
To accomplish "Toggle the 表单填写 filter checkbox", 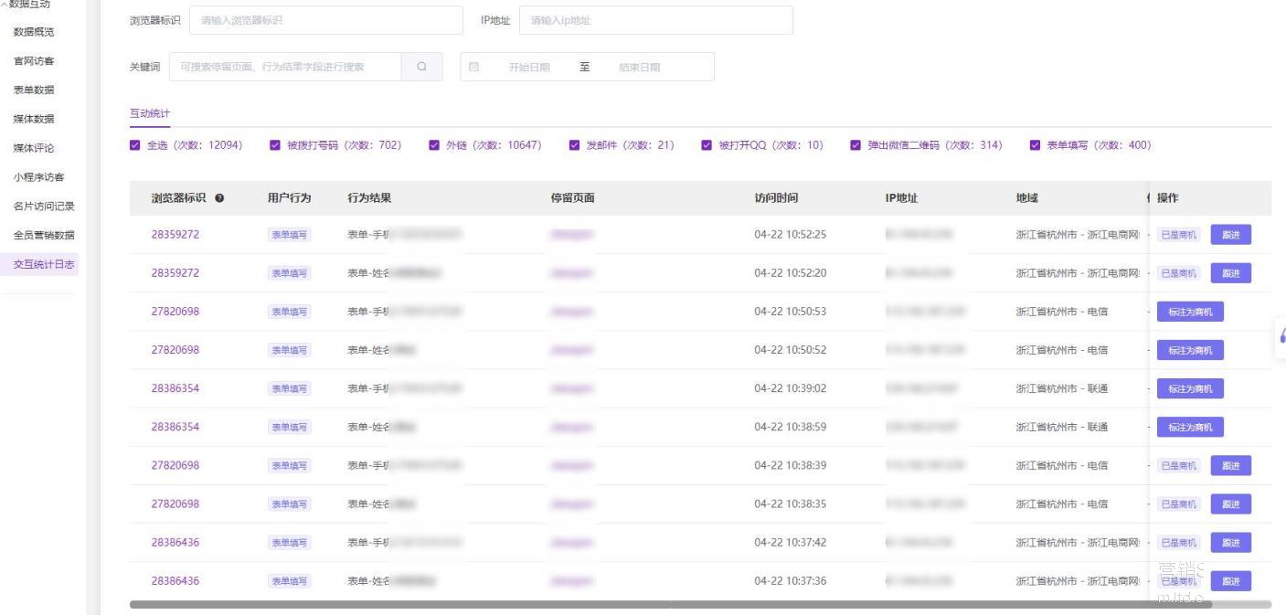I will [1035, 145].
